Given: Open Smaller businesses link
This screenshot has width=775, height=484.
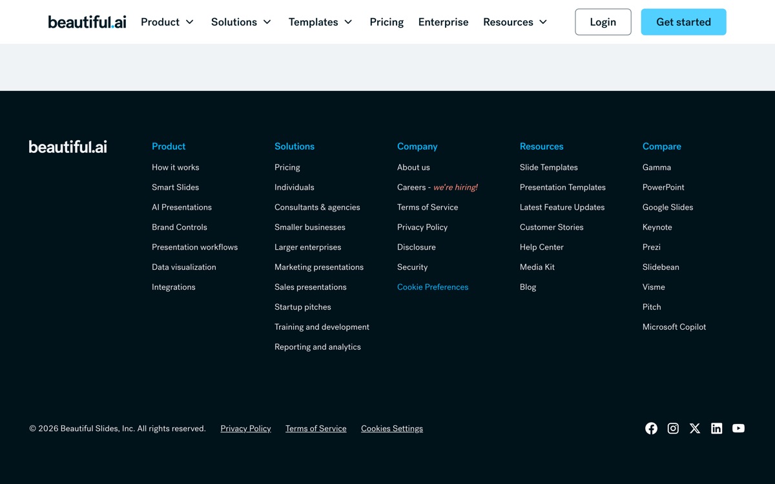Looking at the screenshot, I should [310, 227].
